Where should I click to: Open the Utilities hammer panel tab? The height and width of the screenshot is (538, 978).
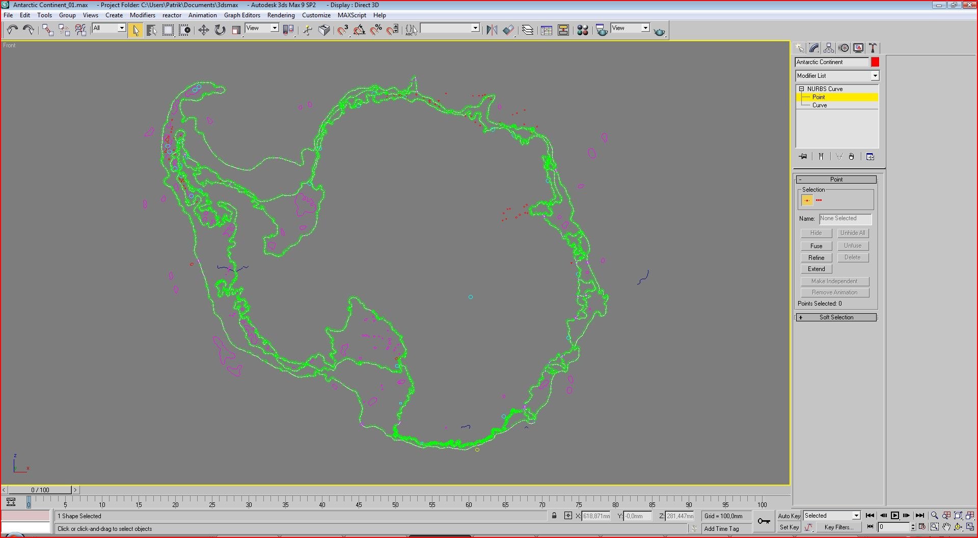coord(873,48)
